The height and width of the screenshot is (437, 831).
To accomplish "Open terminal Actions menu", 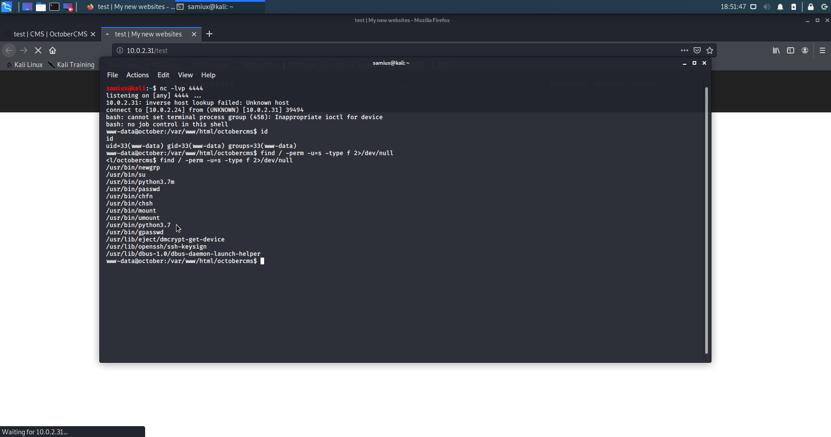I will point(137,75).
